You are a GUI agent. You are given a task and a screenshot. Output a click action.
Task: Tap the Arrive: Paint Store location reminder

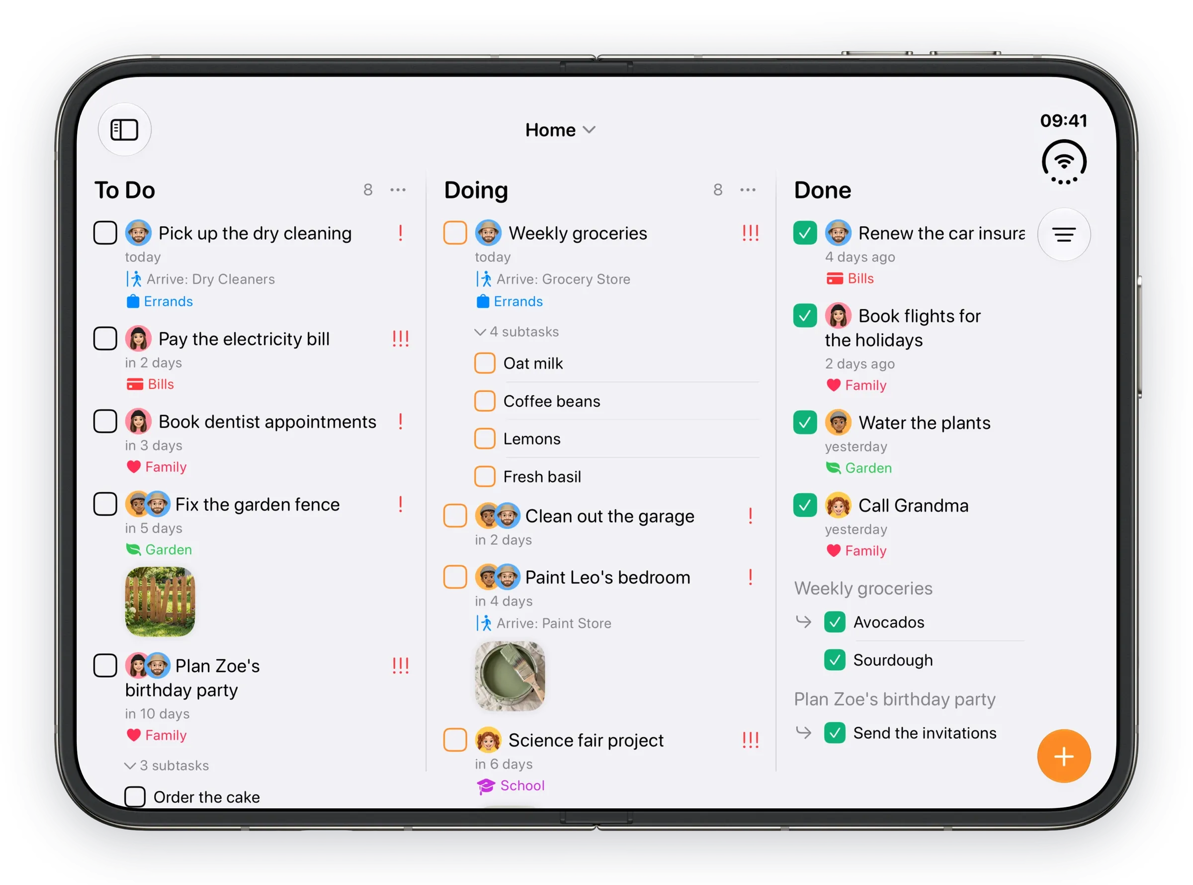click(543, 623)
